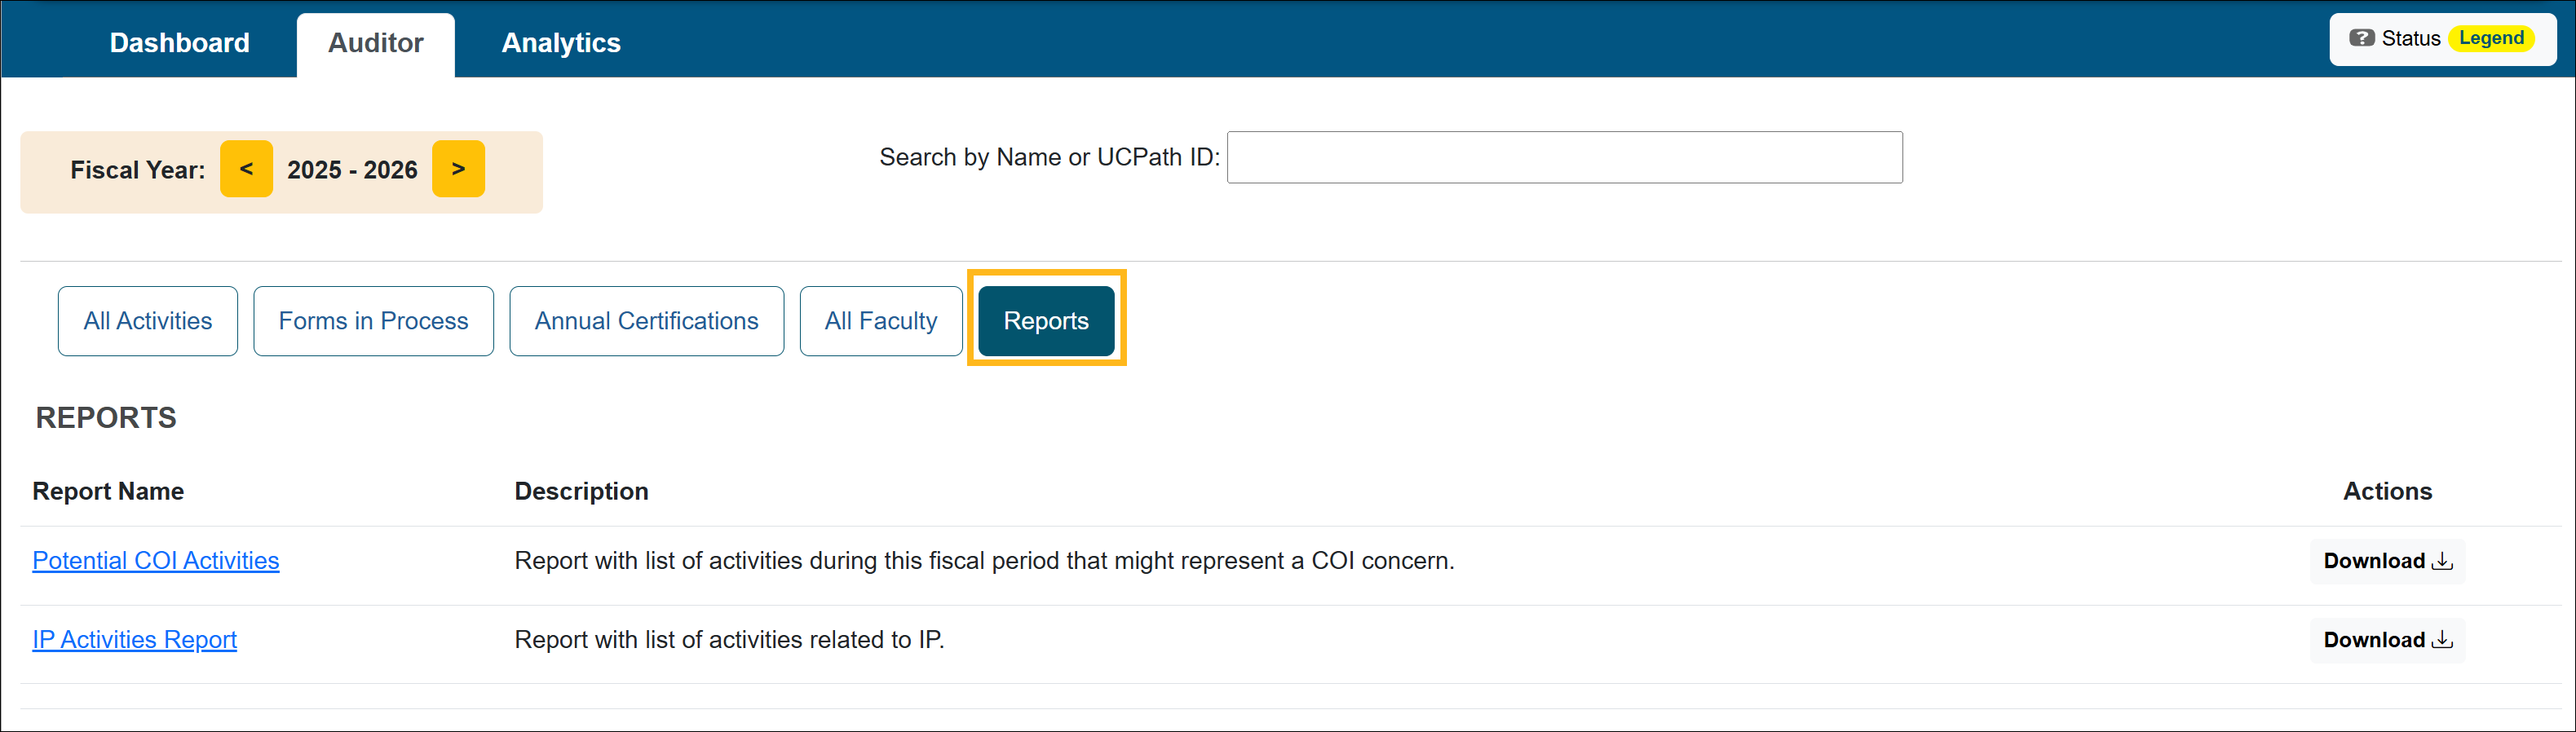Select the All Faculty filter button
This screenshot has height=732, width=2576.
tap(880, 321)
